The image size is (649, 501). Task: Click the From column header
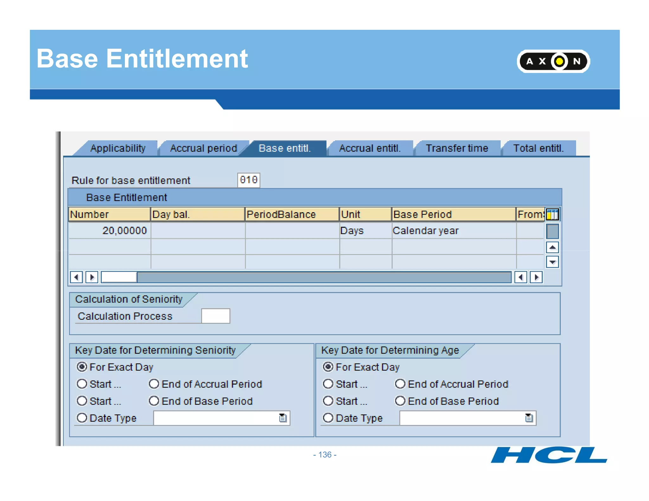(x=530, y=214)
